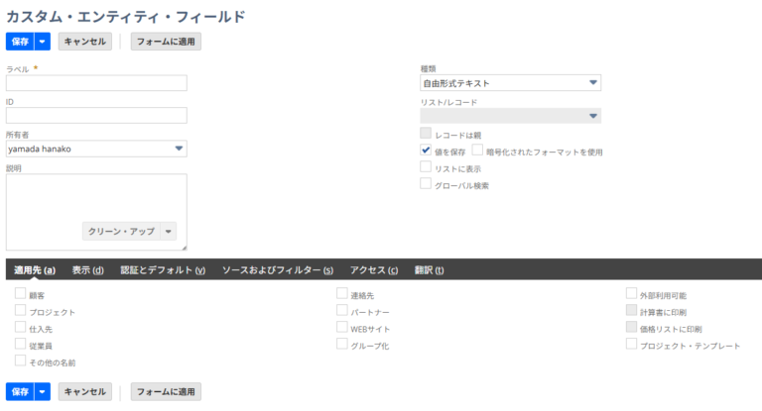Select the ソースおよびフィルター tab

(277, 270)
